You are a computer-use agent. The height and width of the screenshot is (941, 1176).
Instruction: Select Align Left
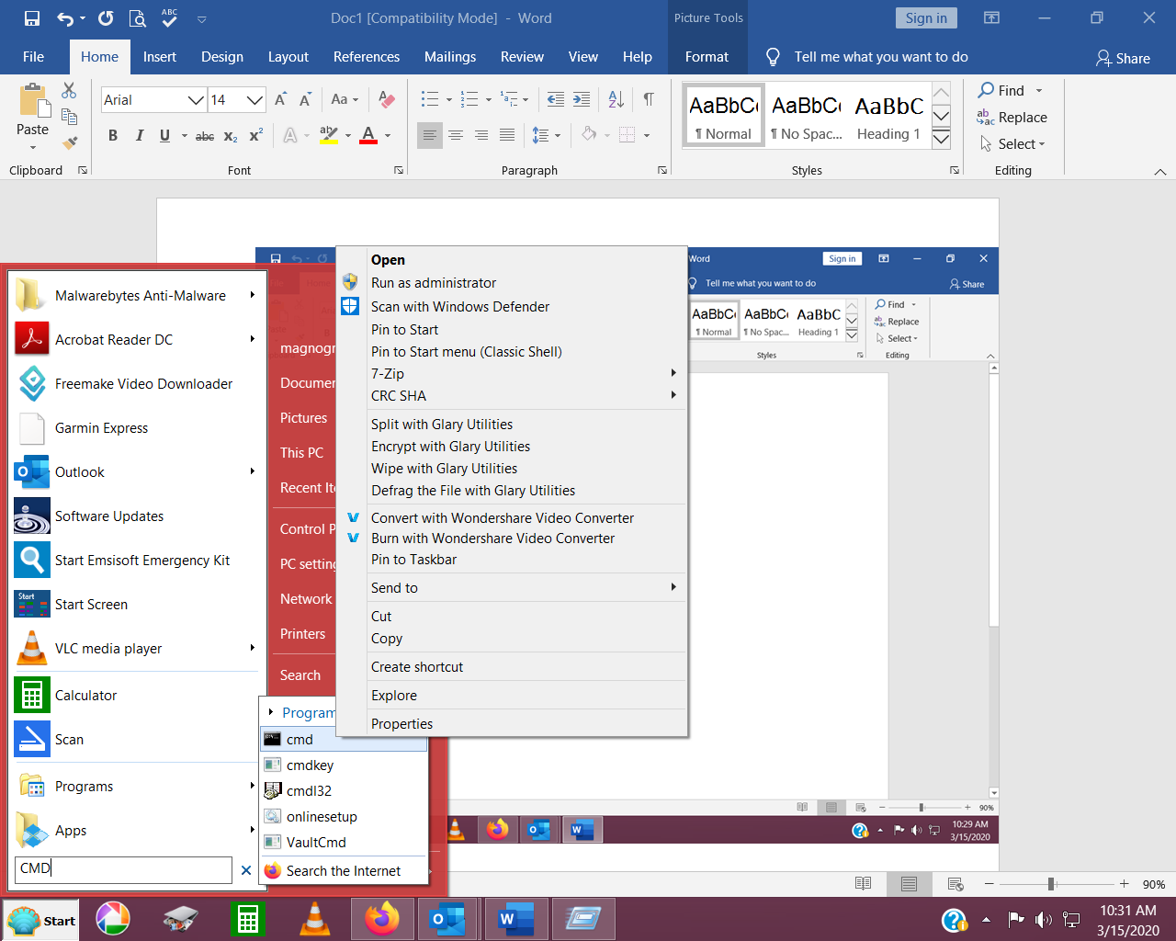tap(429, 135)
